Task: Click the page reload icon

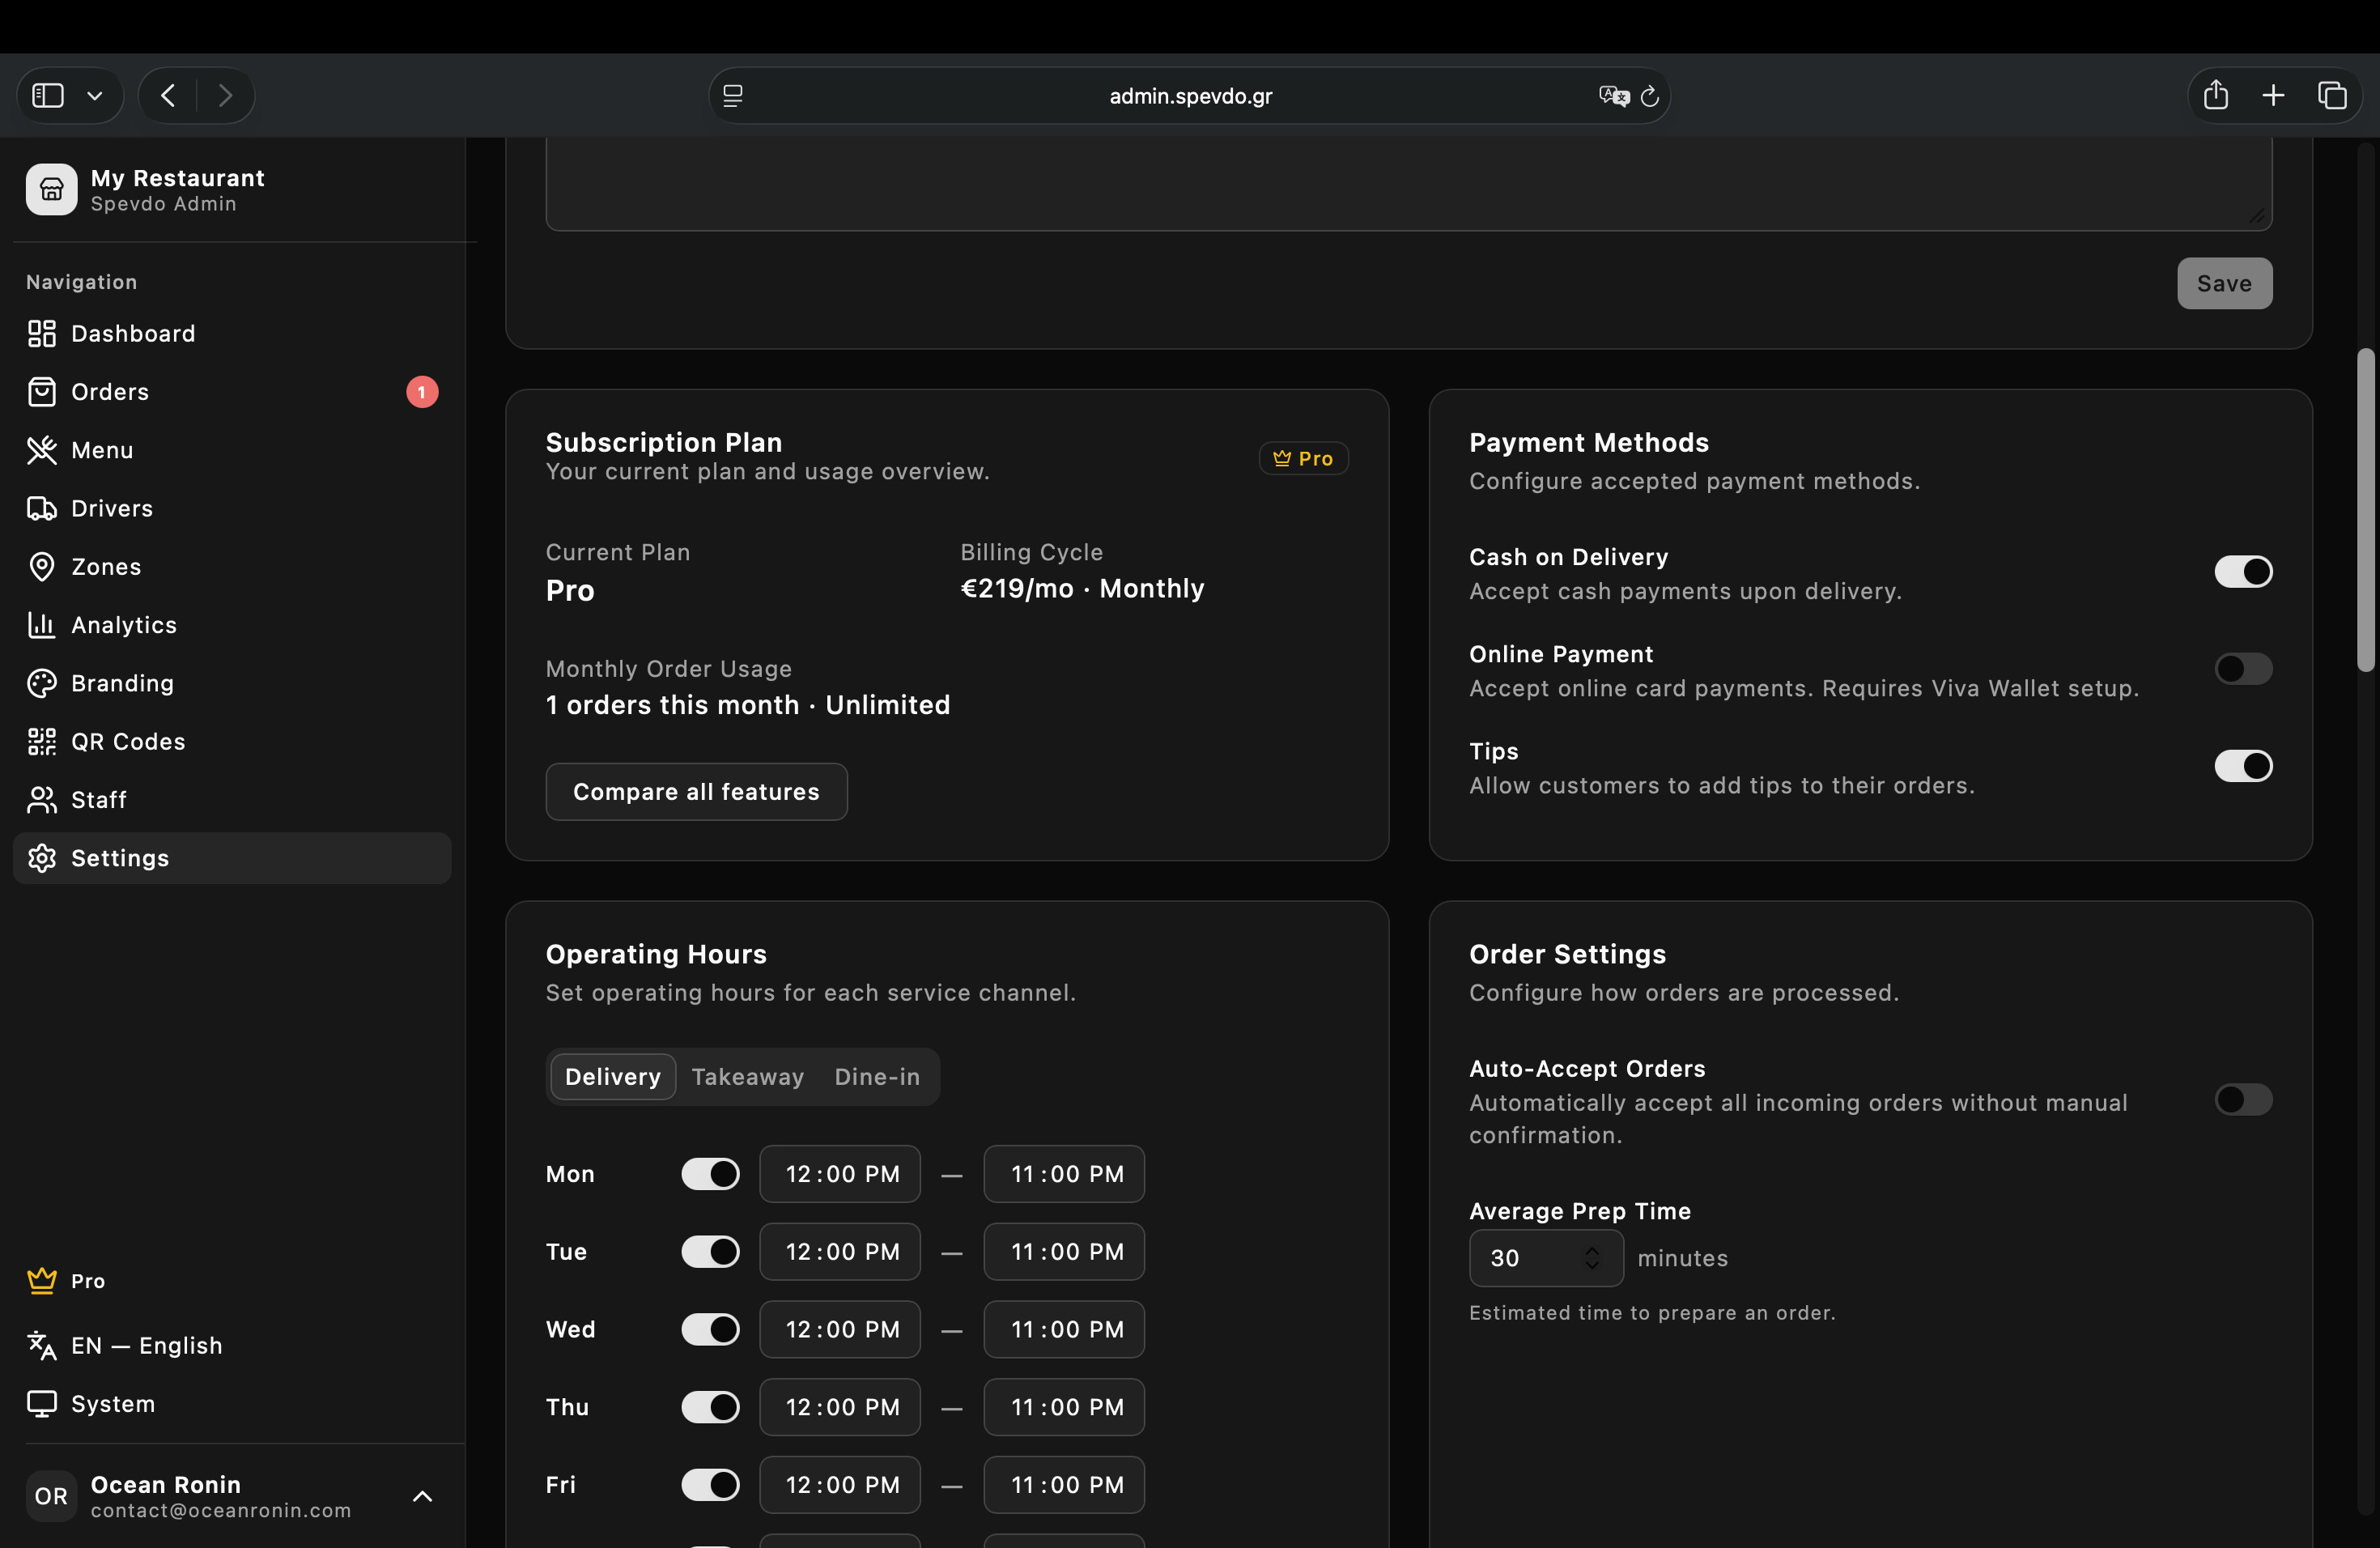Action: 1650,96
